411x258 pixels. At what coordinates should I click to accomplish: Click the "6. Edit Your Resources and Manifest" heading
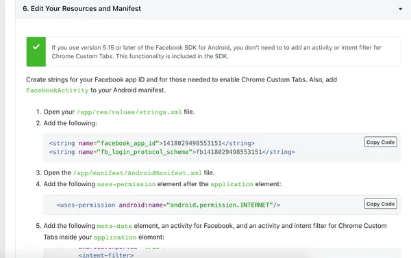[82, 9]
